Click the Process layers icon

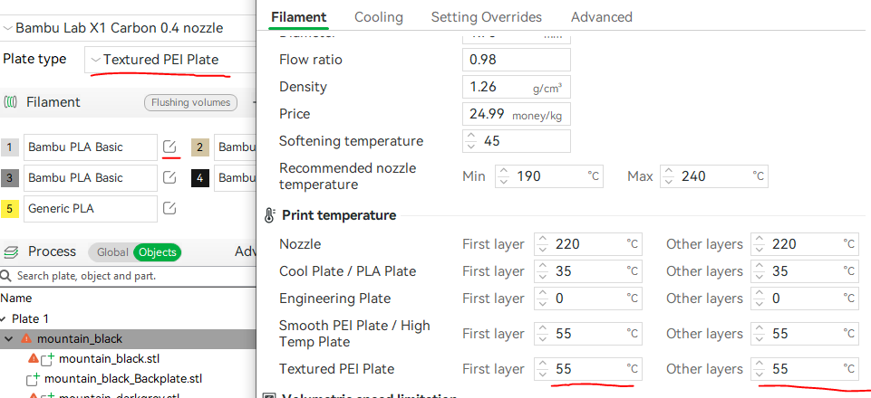tap(11, 251)
